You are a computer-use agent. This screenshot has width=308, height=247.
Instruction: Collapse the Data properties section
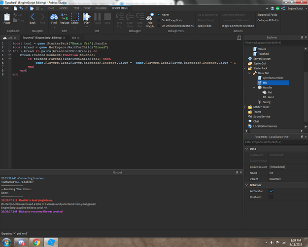click(x=247, y=149)
